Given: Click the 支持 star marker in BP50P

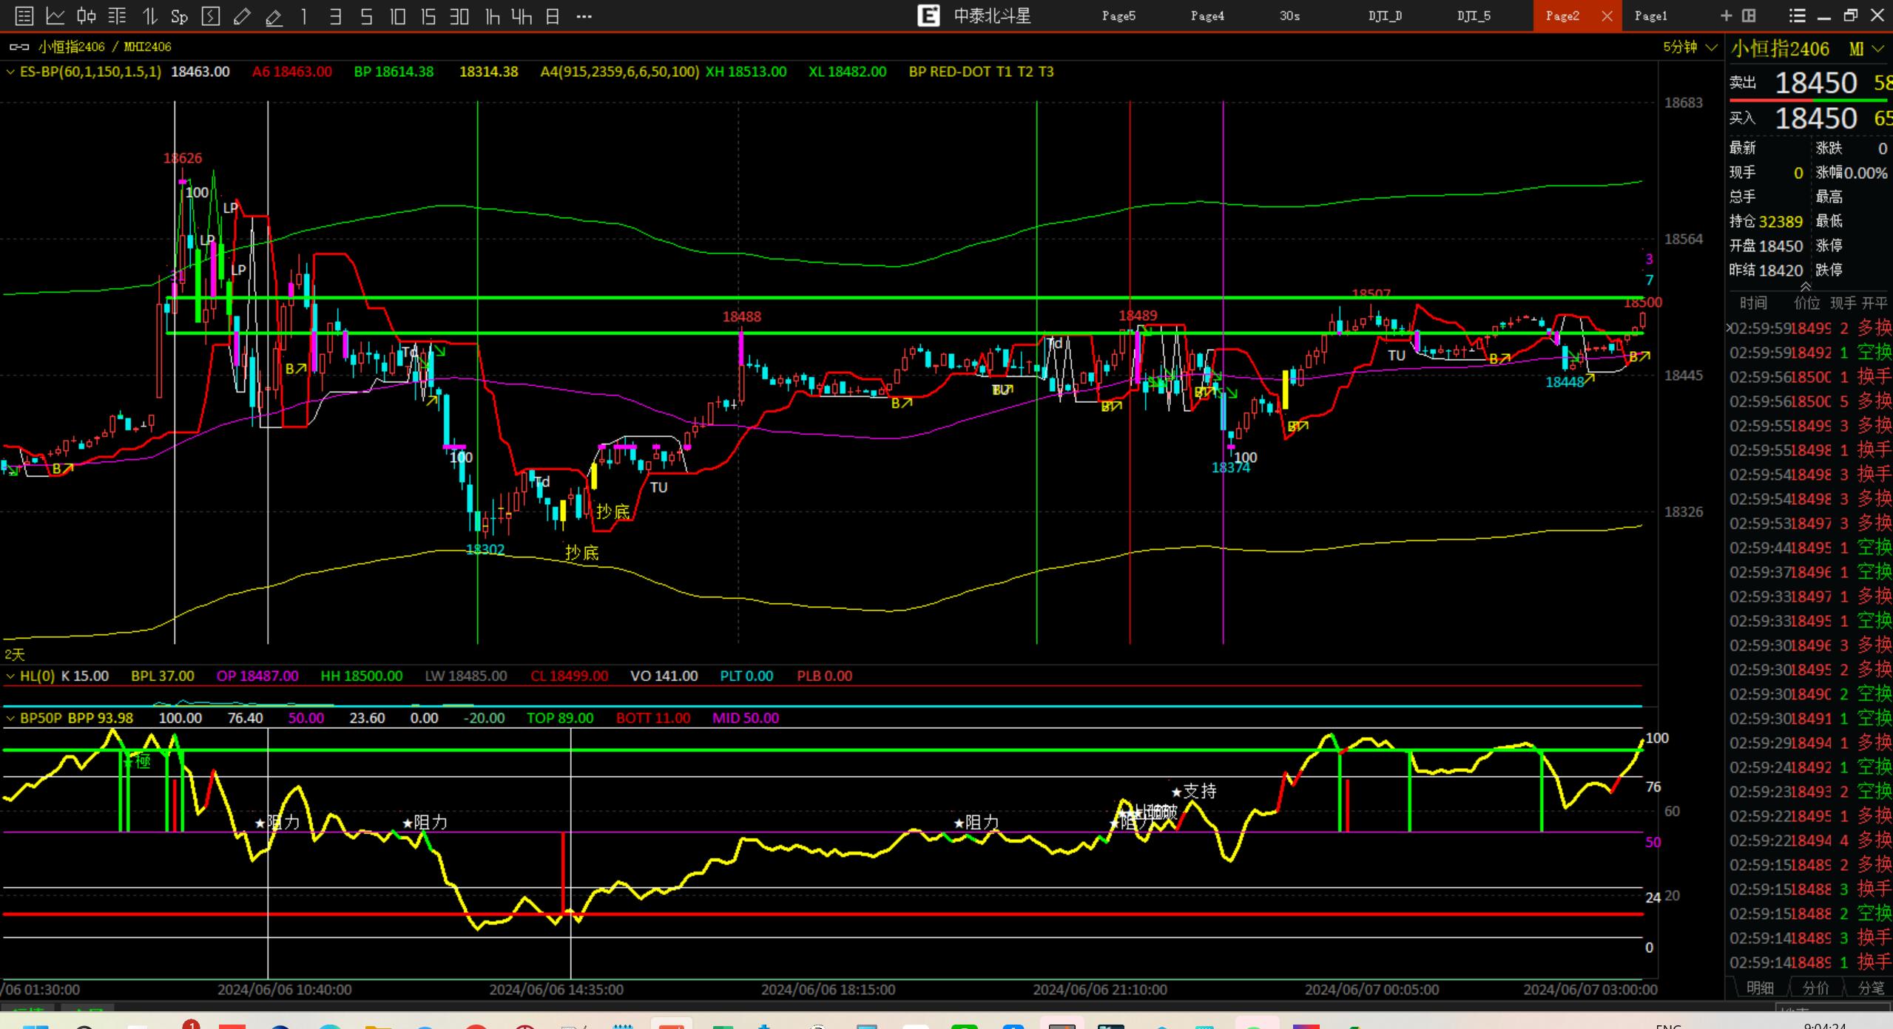Looking at the screenshot, I should click(x=1193, y=791).
